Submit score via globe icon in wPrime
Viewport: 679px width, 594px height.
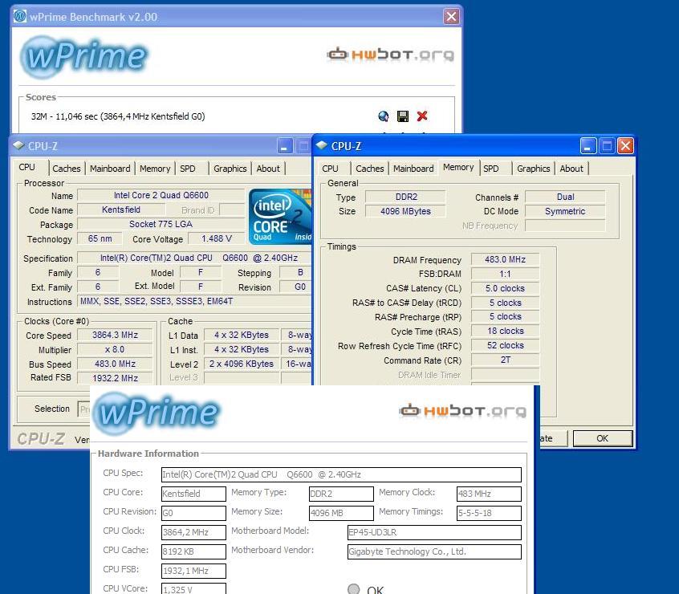point(383,116)
